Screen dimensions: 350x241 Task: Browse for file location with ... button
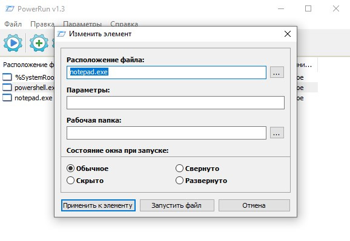coord(277,72)
